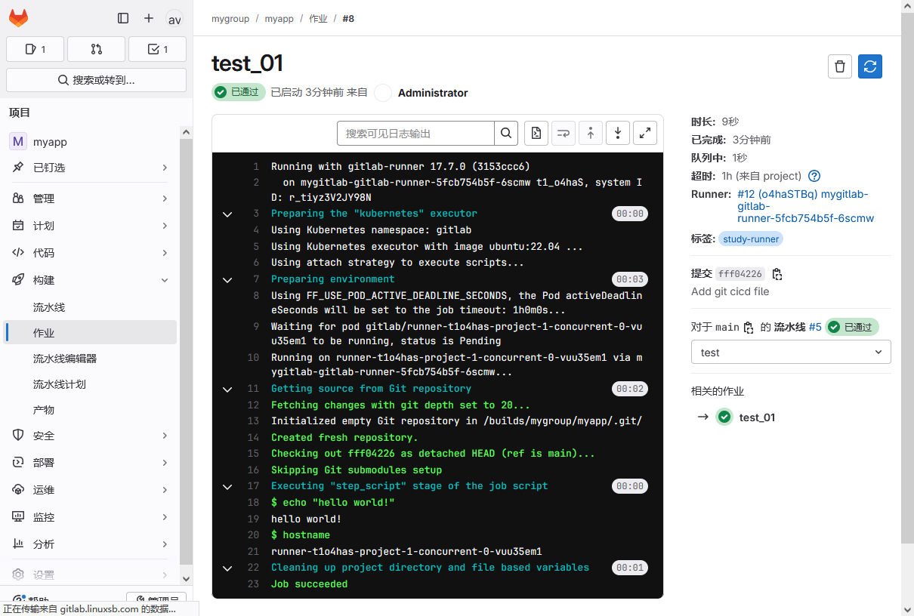
Task: Expand the 管理 menu section
Action: 91,199
